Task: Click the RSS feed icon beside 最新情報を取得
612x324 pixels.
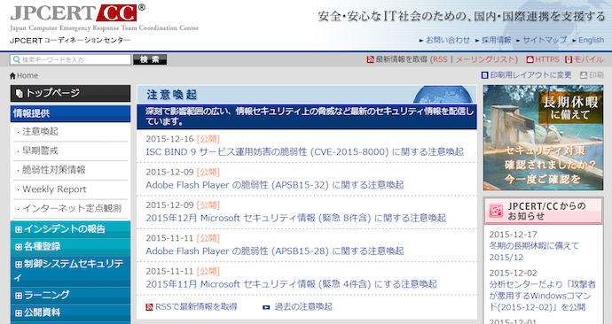Action: [x=370, y=59]
